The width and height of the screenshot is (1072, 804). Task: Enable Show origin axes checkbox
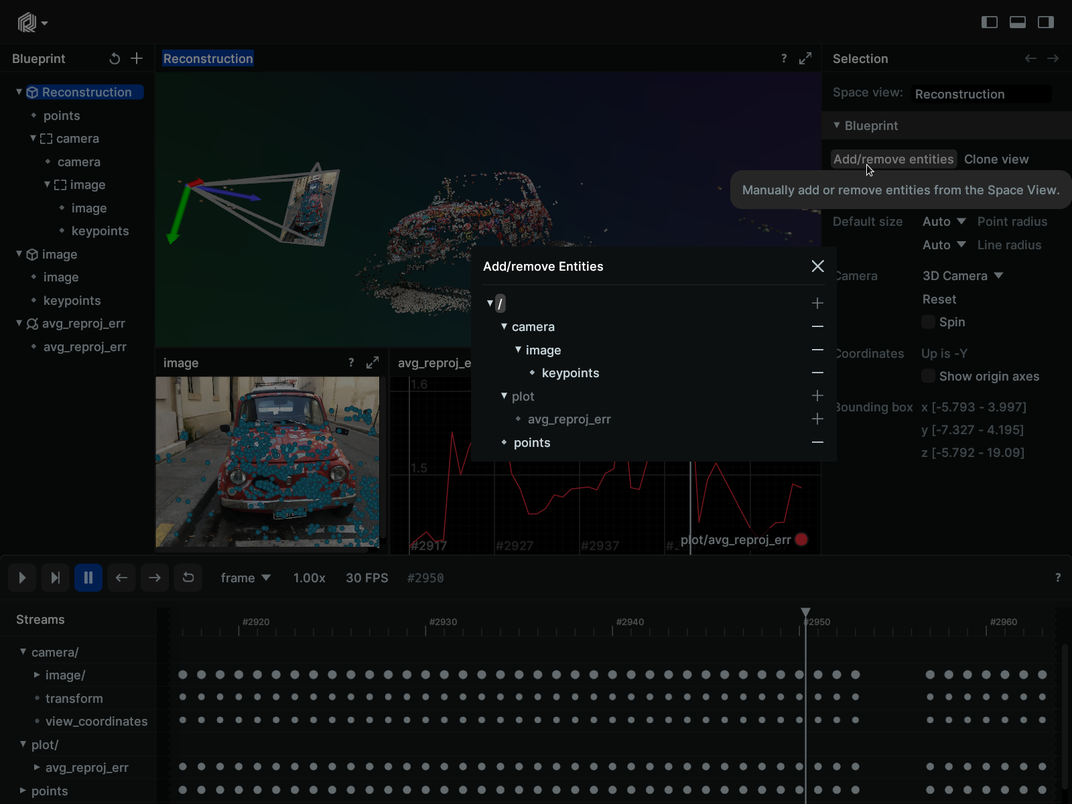pyautogui.click(x=928, y=376)
